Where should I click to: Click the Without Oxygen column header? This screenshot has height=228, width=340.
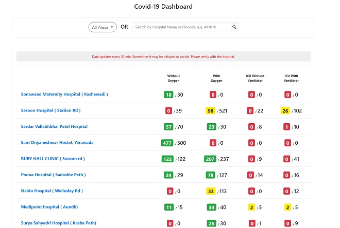(174, 78)
